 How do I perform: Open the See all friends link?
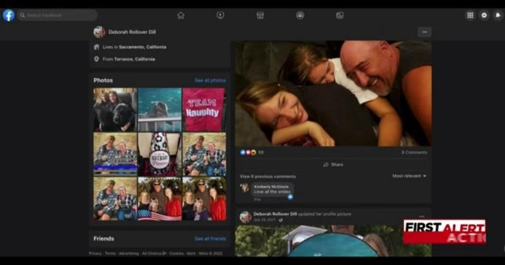(x=210, y=238)
